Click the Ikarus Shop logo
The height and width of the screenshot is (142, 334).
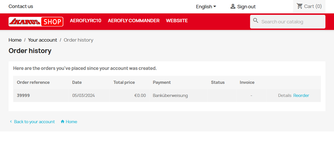click(x=36, y=22)
